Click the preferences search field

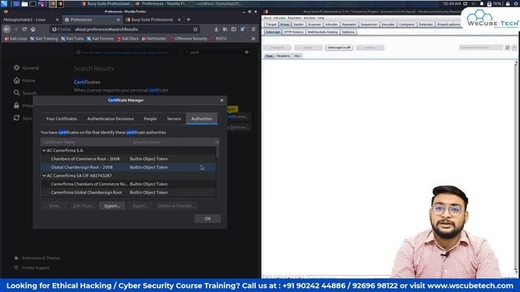point(217,52)
